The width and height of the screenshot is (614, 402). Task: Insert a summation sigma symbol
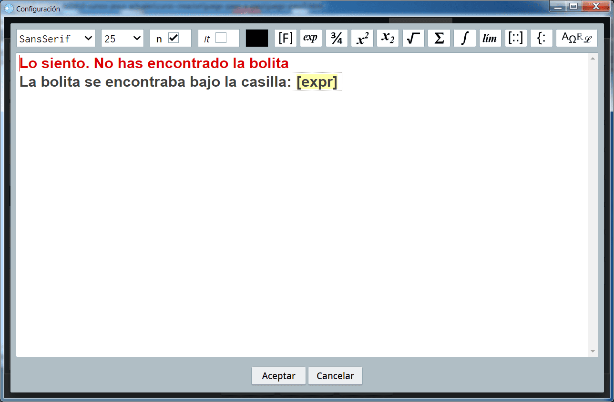(x=439, y=39)
